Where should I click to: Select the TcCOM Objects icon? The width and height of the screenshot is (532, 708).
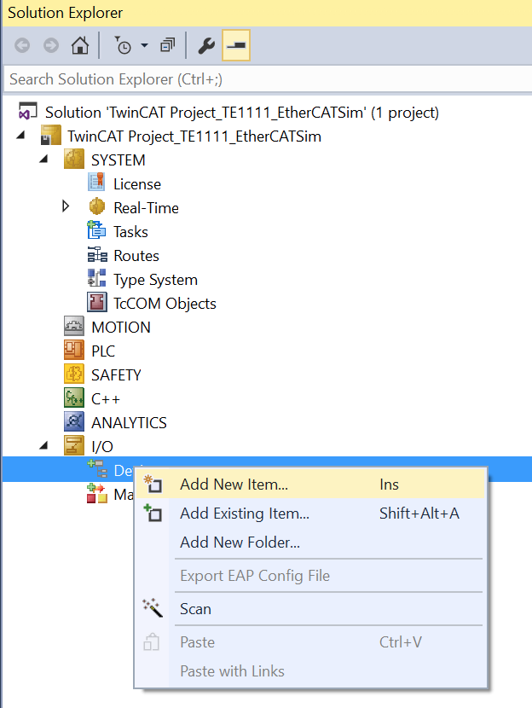tap(97, 302)
